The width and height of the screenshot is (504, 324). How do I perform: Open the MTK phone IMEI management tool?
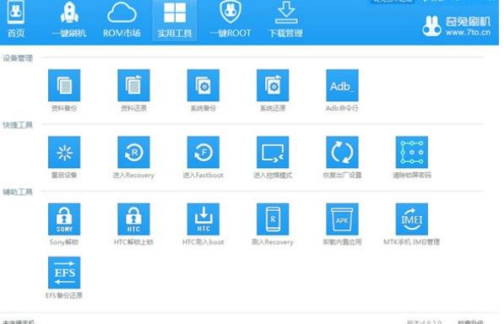(412, 219)
